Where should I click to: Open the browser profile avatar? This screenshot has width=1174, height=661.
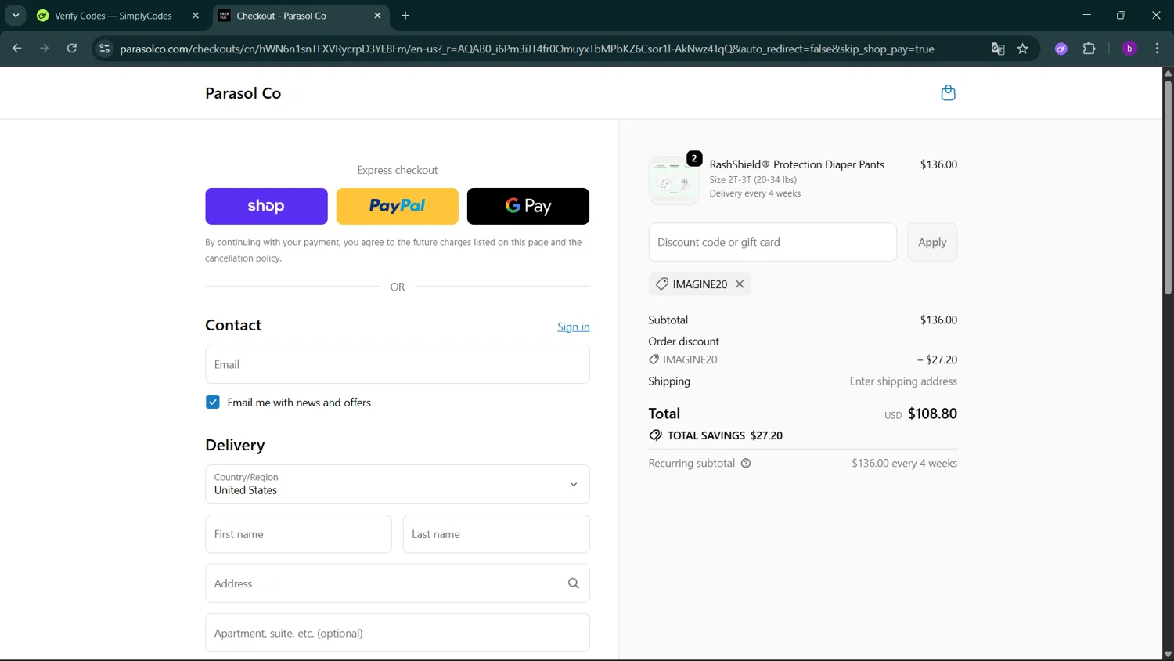coord(1129,49)
